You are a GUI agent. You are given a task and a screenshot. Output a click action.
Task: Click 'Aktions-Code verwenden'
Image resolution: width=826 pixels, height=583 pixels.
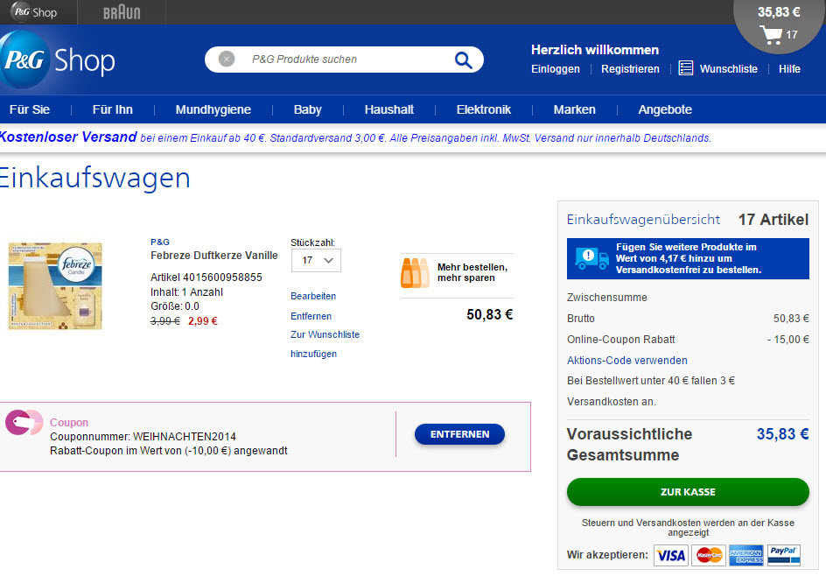(x=626, y=361)
